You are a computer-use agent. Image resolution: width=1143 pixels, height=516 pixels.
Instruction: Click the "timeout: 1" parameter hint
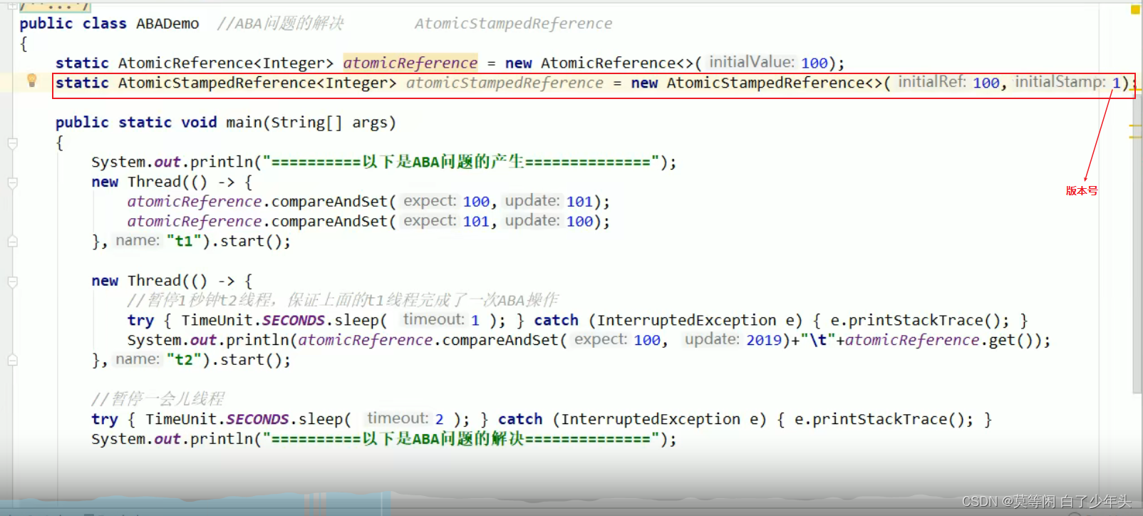pos(441,320)
